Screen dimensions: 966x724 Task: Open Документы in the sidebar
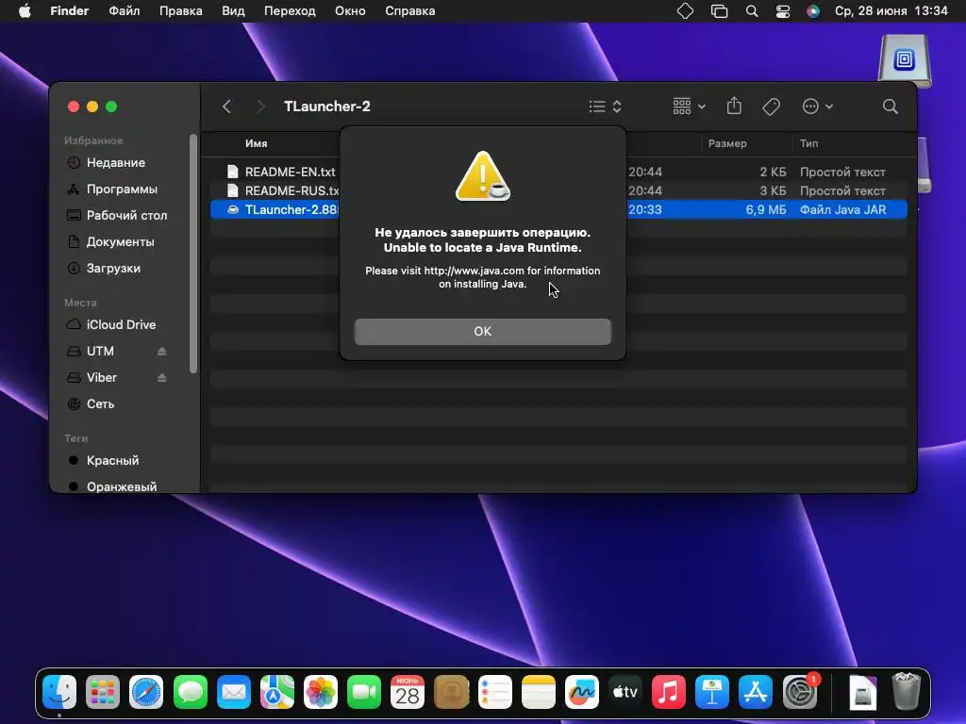(120, 242)
